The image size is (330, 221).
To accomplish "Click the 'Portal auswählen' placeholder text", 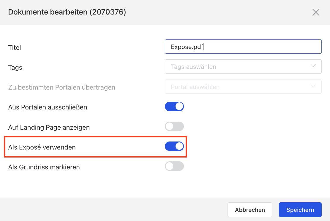I will 195,87.
